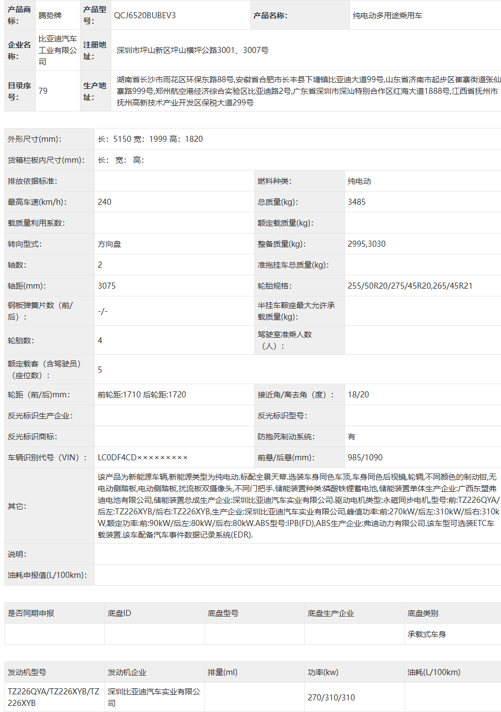Click chassis category value 承载式车身

tap(427, 634)
